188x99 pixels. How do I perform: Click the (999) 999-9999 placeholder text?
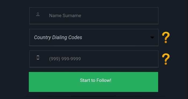coord(65,59)
